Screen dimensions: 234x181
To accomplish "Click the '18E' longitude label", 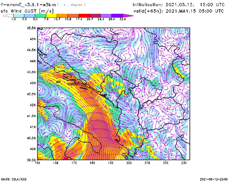I will pyautogui.click(x=92, y=163).
